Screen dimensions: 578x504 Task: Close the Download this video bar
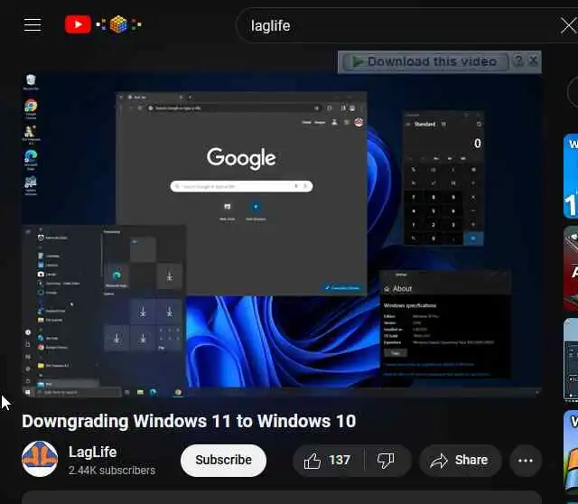pos(533,61)
